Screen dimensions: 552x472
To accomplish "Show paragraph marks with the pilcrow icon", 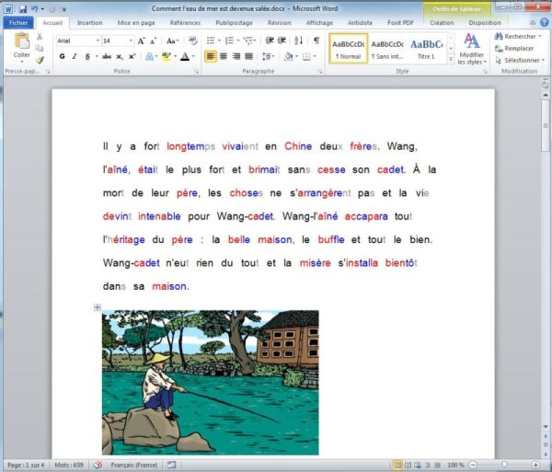I will pos(316,41).
